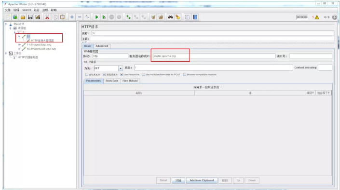
Task: Select the Basic tab
Action: tap(88, 46)
